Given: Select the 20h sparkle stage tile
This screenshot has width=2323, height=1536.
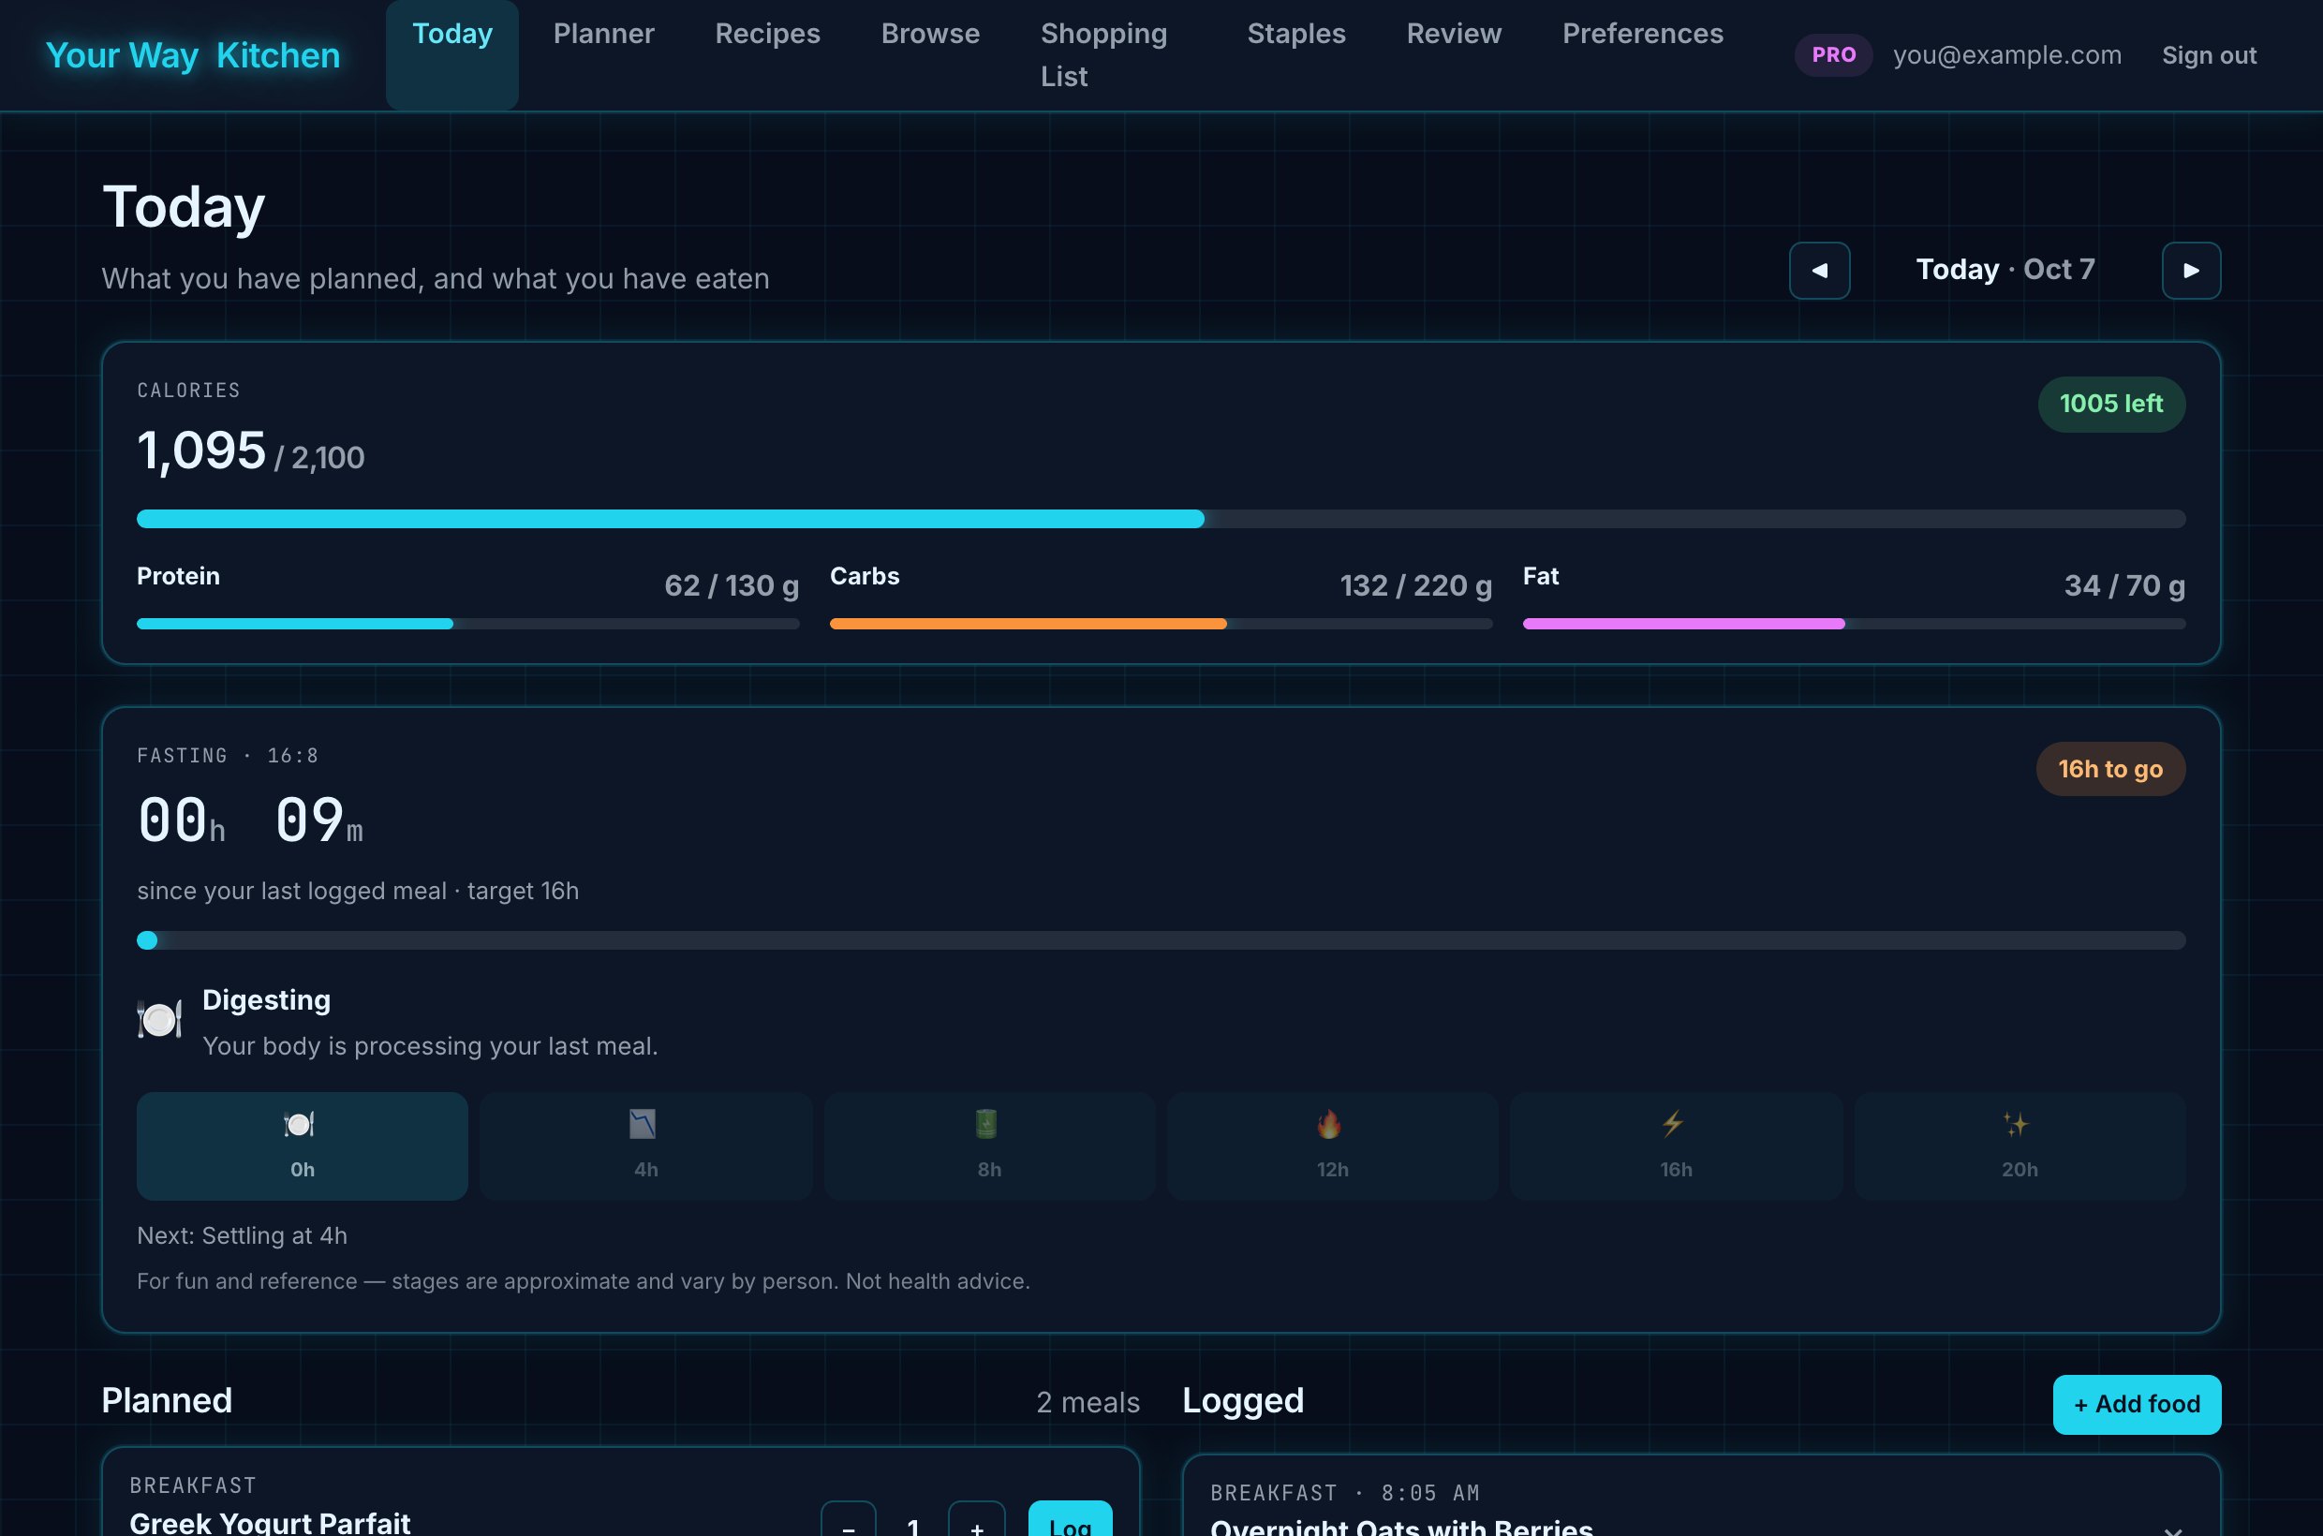Looking at the screenshot, I should point(2020,1146).
